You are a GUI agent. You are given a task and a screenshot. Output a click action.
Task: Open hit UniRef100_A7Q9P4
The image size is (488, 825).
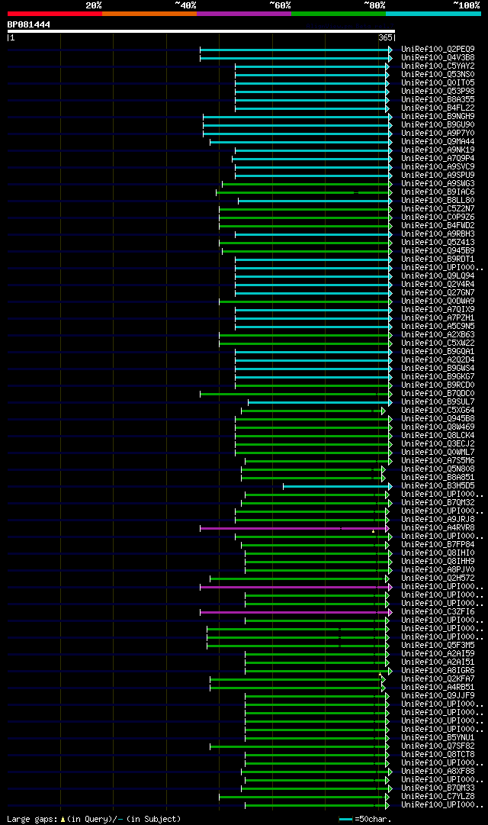438,159
